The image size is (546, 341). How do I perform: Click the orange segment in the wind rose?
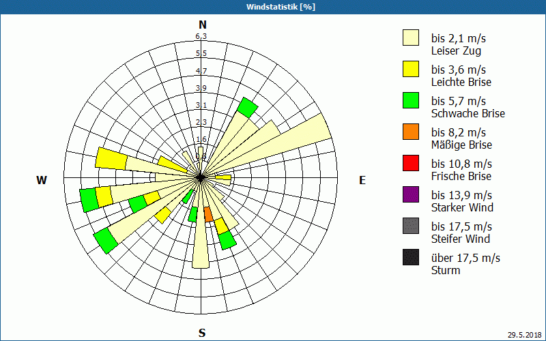[x=208, y=214]
